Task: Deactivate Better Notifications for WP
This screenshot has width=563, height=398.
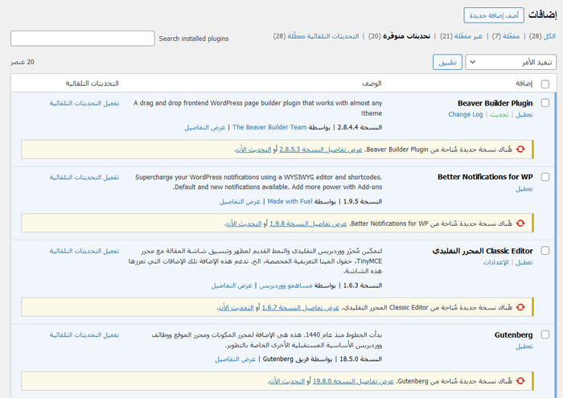Action: 524,188
